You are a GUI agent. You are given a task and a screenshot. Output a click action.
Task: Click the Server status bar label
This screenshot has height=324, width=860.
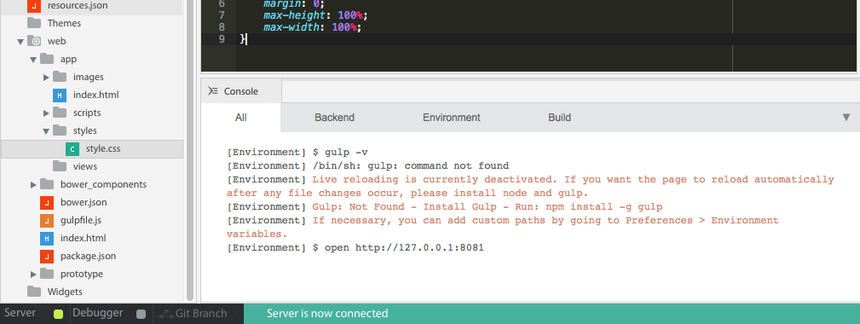point(20,313)
